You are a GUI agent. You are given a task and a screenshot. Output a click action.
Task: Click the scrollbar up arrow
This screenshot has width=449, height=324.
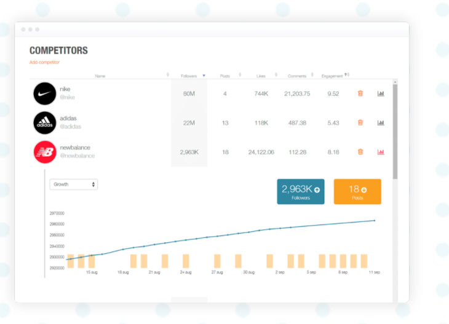coord(395,82)
